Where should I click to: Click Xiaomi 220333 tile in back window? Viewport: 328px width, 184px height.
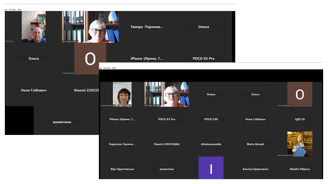pyautogui.click(x=86, y=90)
